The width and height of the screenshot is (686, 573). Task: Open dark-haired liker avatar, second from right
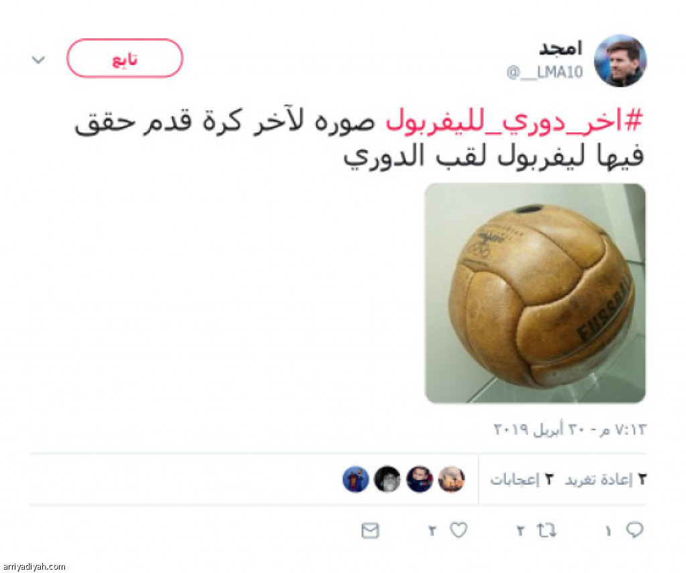(419, 479)
